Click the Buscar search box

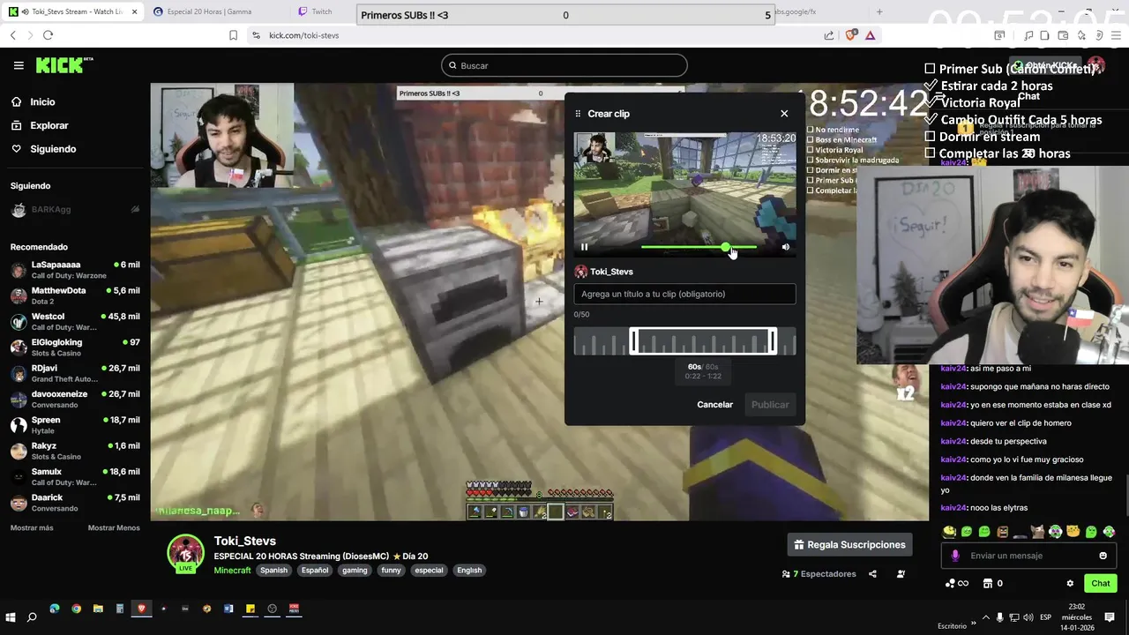click(x=564, y=65)
